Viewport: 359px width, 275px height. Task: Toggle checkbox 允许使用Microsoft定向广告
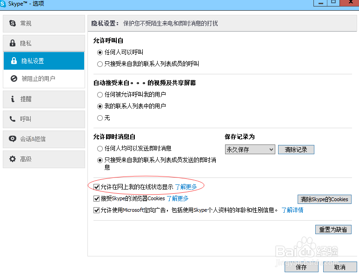96,210
